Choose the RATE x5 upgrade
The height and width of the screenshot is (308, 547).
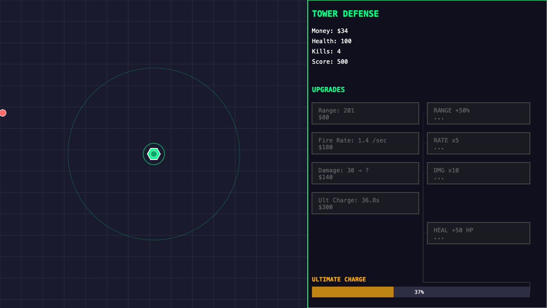[x=478, y=143]
